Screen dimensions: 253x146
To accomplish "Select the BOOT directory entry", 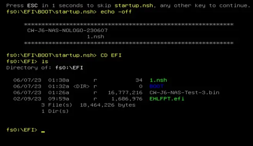I will [156, 86].
